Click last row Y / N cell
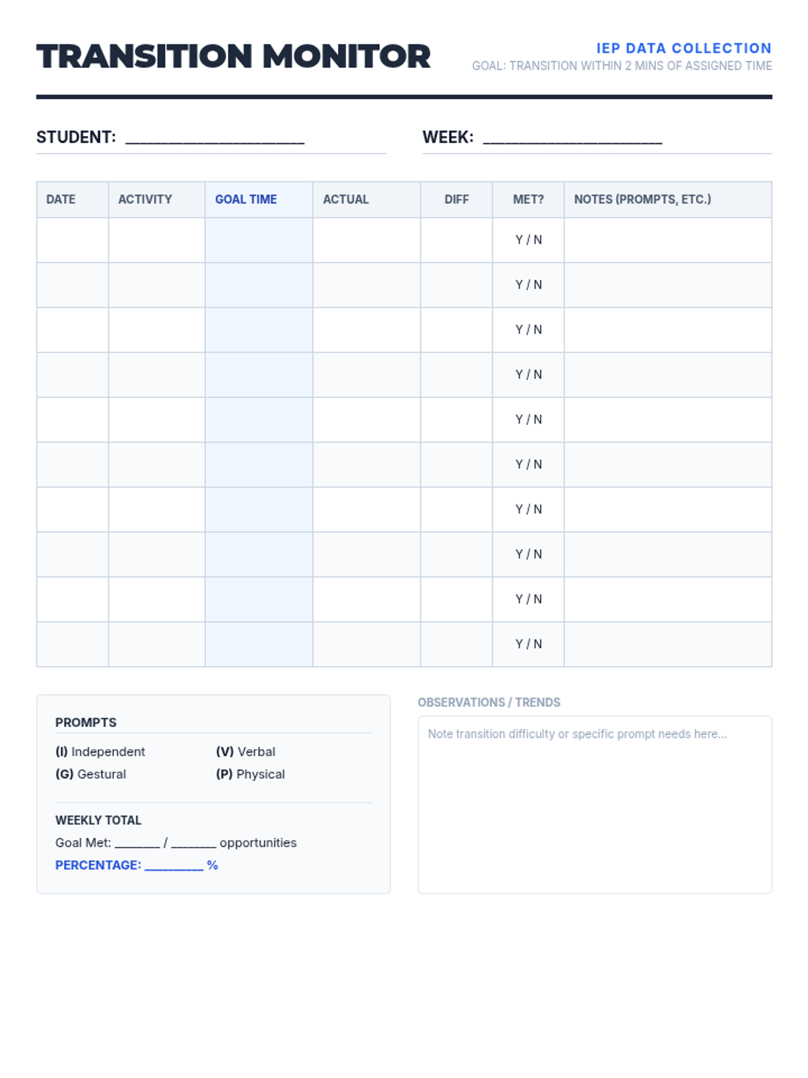Image resolution: width=808 pixels, height=1078 pixels. pyautogui.click(x=529, y=644)
